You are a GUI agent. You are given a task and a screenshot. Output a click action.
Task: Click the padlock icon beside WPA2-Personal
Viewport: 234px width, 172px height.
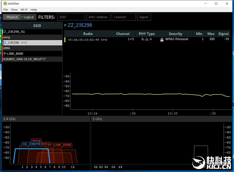click(x=162, y=40)
